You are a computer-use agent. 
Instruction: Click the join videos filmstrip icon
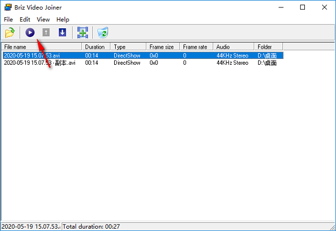83,33
